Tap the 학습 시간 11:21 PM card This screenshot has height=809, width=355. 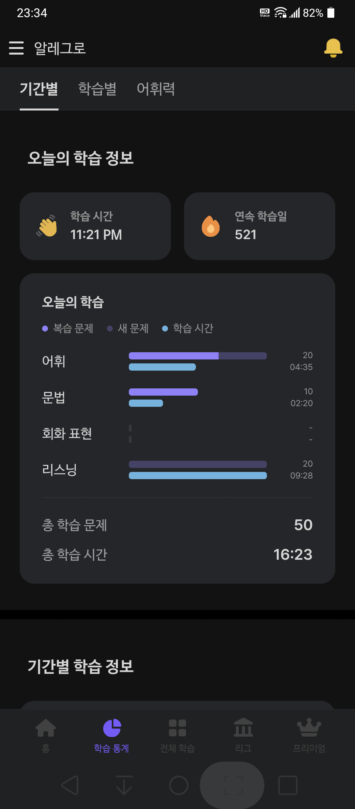[95, 226]
